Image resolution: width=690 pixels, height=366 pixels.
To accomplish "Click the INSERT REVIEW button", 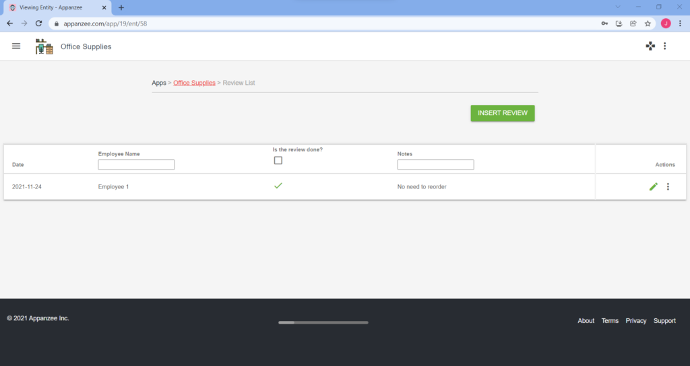I will click(x=503, y=113).
